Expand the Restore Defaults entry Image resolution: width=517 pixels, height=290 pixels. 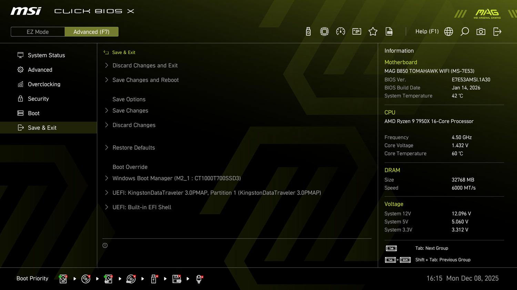(x=133, y=147)
